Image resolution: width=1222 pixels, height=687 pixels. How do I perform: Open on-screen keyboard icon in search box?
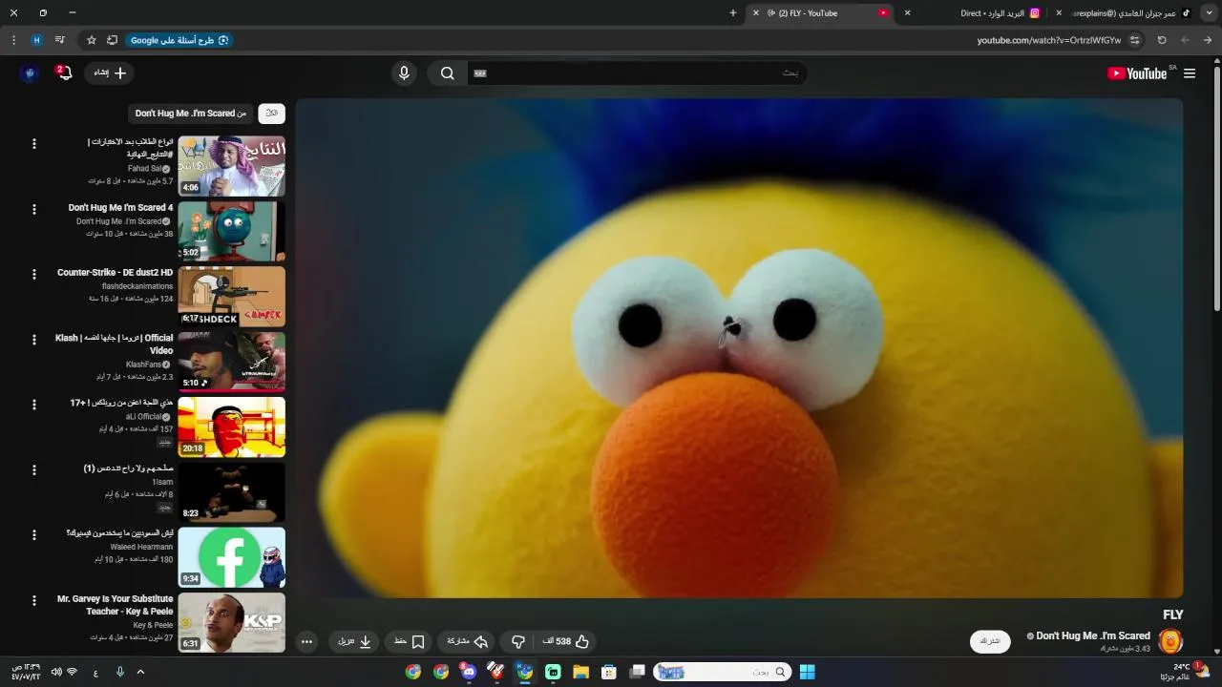(480, 73)
